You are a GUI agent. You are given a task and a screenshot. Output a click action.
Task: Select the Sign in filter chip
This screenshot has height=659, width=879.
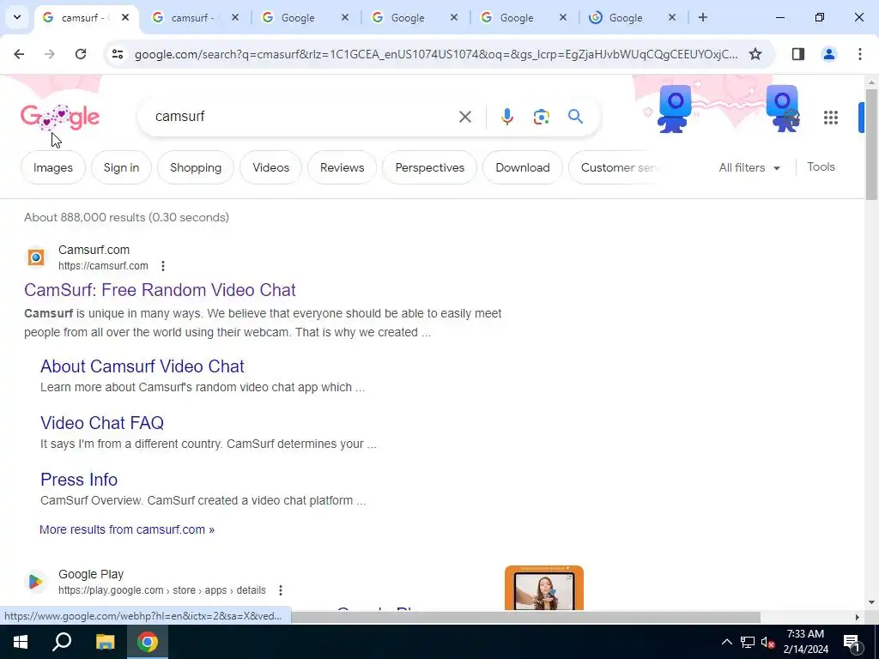pos(121,167)
